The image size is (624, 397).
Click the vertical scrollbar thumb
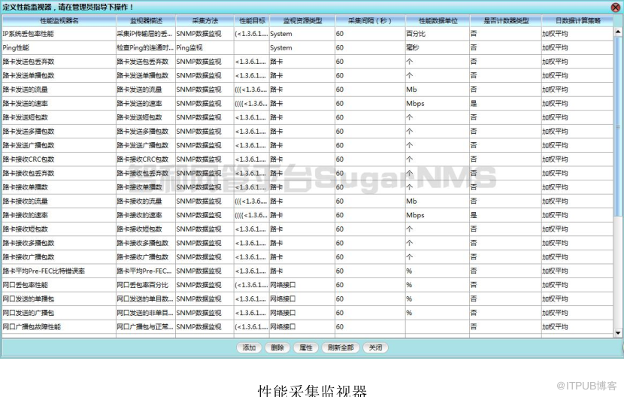click(618, 126)
